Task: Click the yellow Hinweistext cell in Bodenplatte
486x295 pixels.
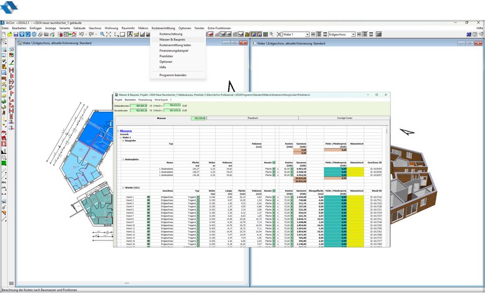Action: [355, 171]
